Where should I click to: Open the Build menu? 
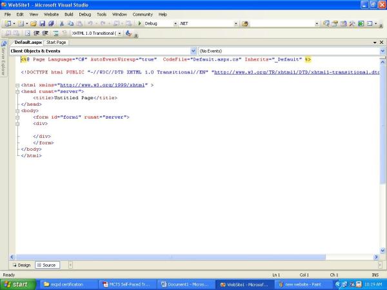tap(68, 15)
